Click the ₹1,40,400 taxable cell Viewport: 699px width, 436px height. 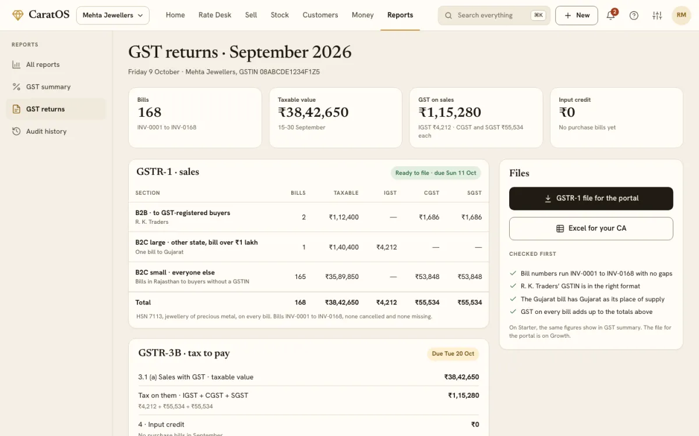point(344,247)
